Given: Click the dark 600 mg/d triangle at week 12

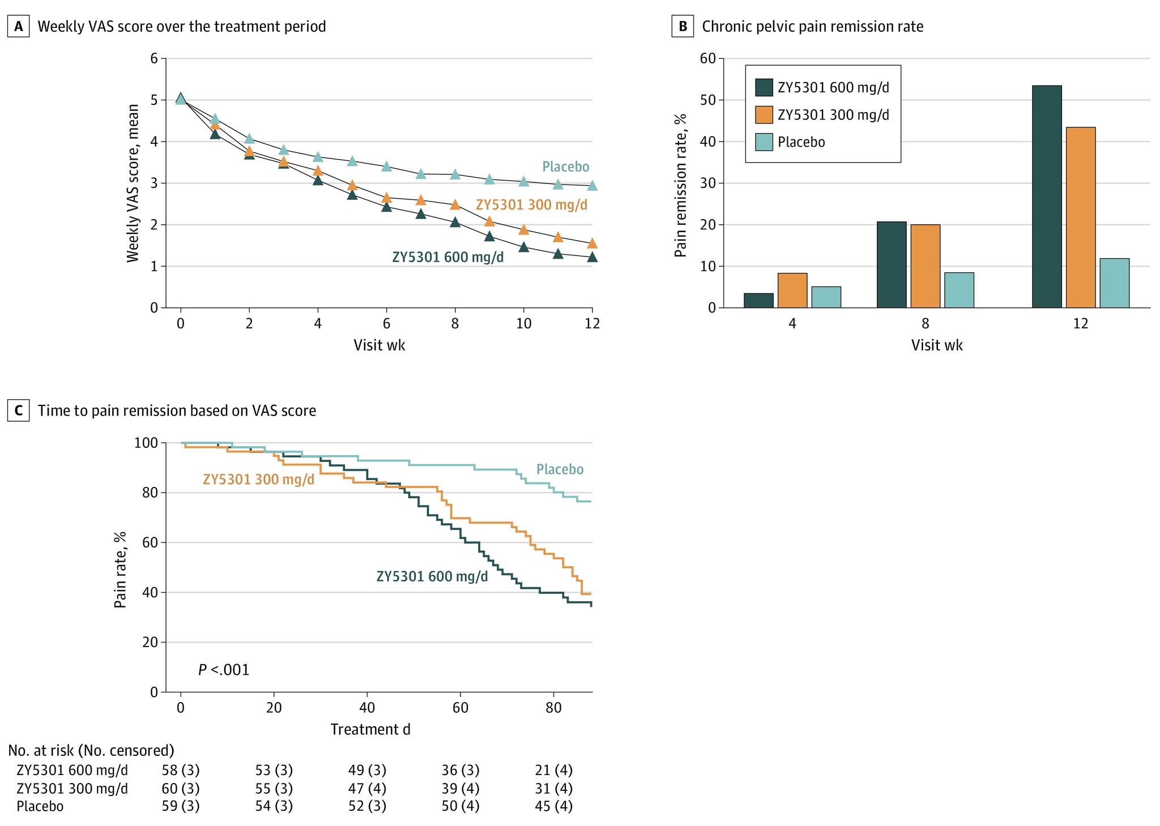Looking at the screenshot, I should coord(592,258).
